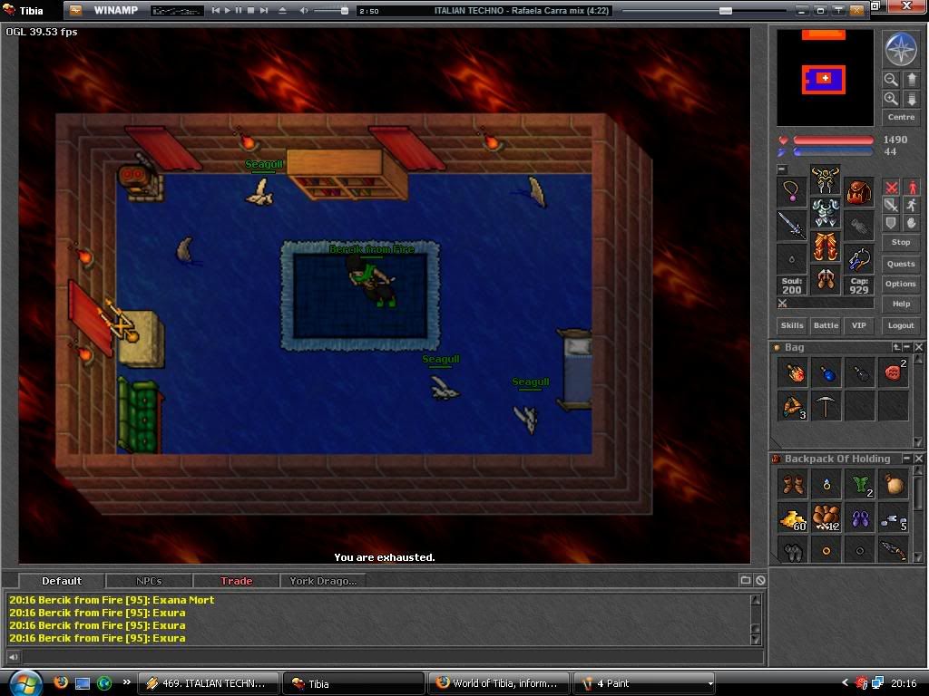The height and width of the screenshot is (696, 929).
Task: Close the Bag container panel
Action: (918, 347)
